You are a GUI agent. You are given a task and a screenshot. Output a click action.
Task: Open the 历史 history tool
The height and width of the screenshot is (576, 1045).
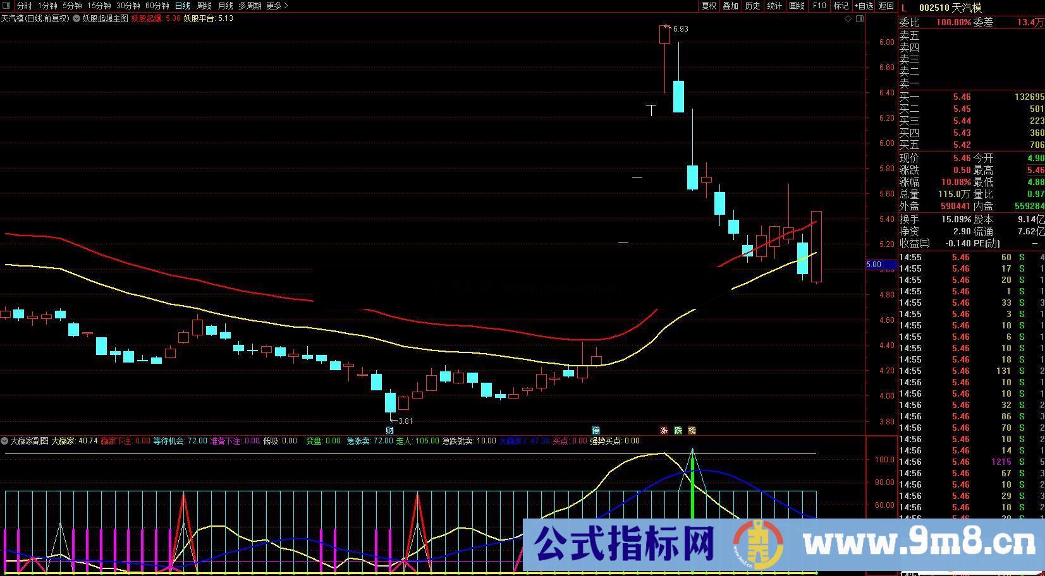click(752, 6)
